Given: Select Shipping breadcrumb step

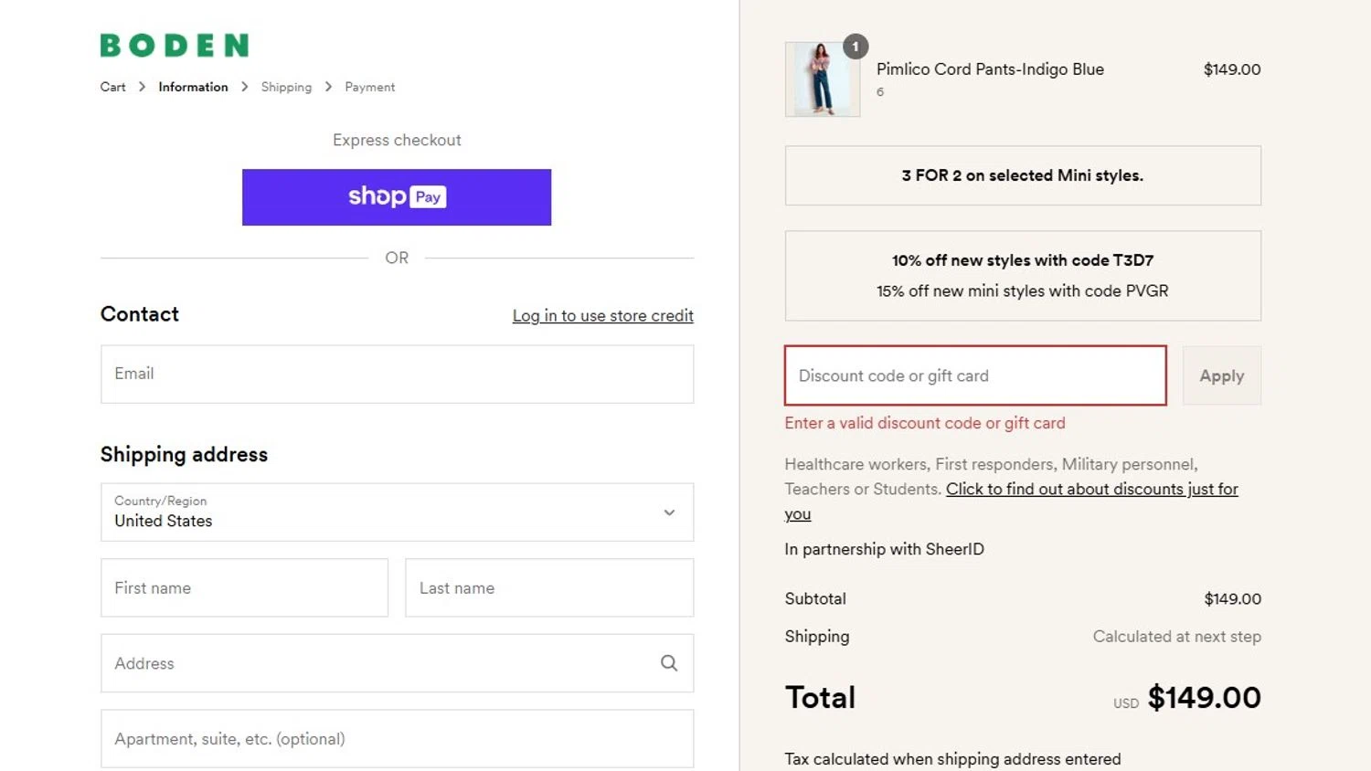Looking at the screenshot, I should 286,87.
